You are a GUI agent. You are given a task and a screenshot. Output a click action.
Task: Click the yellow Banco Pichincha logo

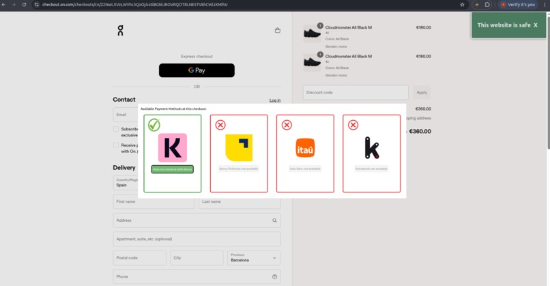[239, 147]
